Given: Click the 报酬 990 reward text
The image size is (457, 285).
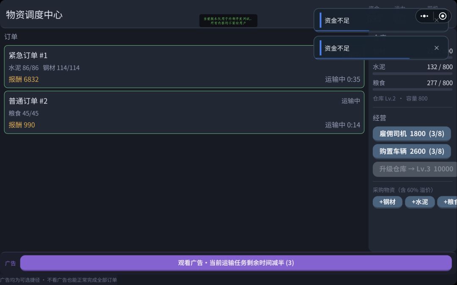Looking at the screenshot, I should (22, 125).
